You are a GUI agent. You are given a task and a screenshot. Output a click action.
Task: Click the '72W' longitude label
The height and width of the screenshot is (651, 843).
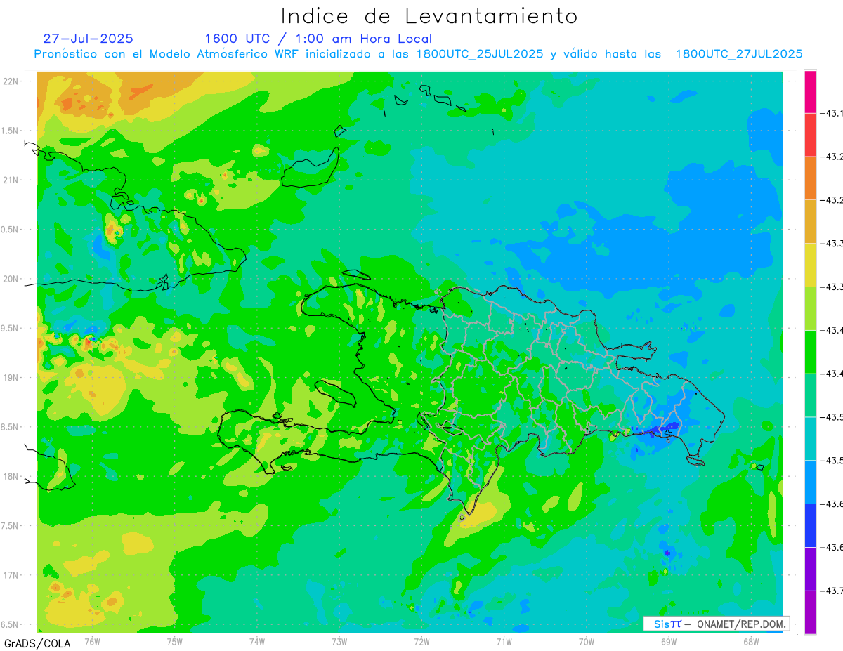pos(421,641)
